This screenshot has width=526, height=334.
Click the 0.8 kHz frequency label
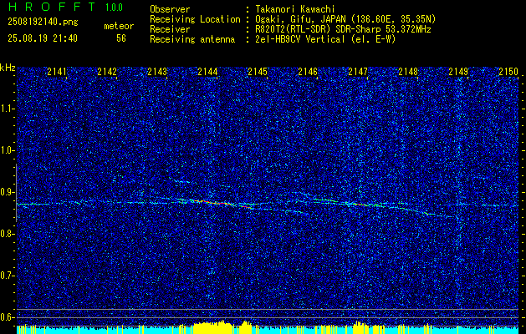click(x=8, y=234)
